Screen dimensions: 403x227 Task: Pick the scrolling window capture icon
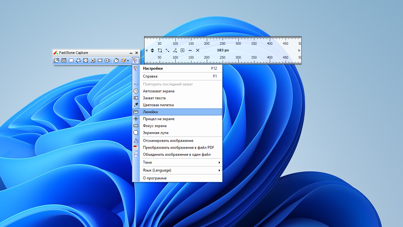coord(93,61)
